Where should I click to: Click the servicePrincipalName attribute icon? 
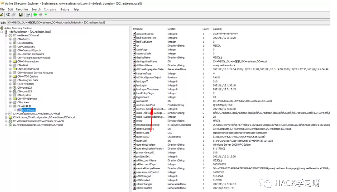tap(134, 168)
